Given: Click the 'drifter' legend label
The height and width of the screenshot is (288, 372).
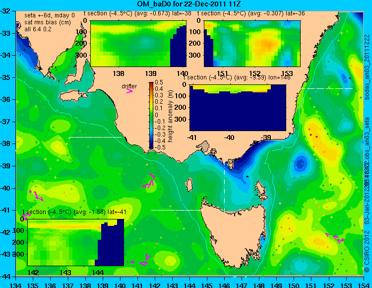Looking at the screenshot, I should pos(129,86).
